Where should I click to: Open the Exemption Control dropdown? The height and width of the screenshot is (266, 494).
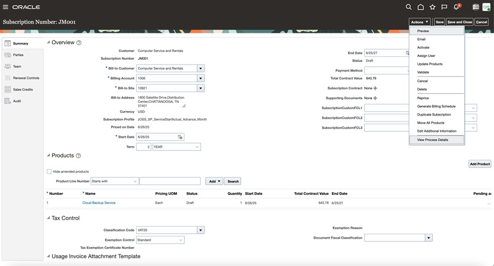point(160,240)
